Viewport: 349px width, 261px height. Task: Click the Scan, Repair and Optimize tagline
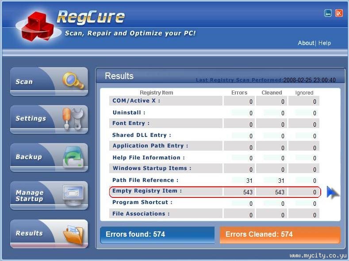130,33
